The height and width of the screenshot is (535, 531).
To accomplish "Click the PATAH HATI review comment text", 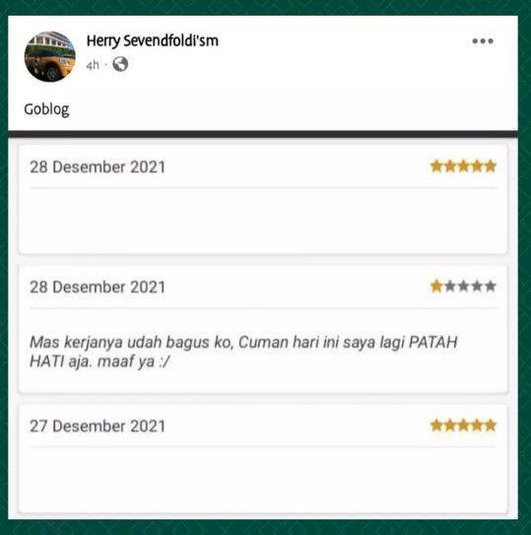I will (243, 352).
